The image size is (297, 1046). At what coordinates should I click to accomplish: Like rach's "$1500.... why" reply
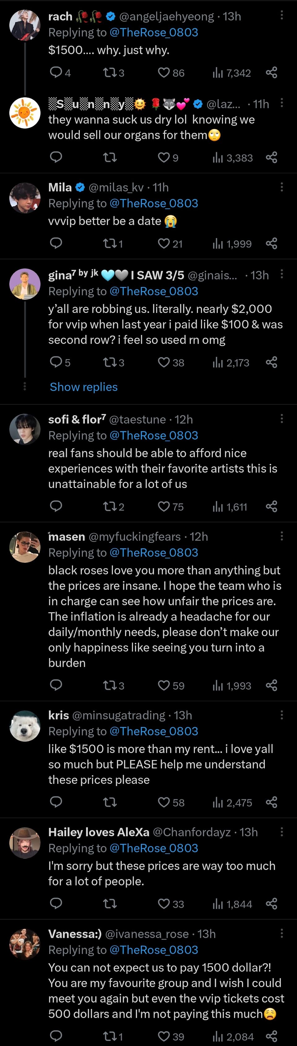164,73
